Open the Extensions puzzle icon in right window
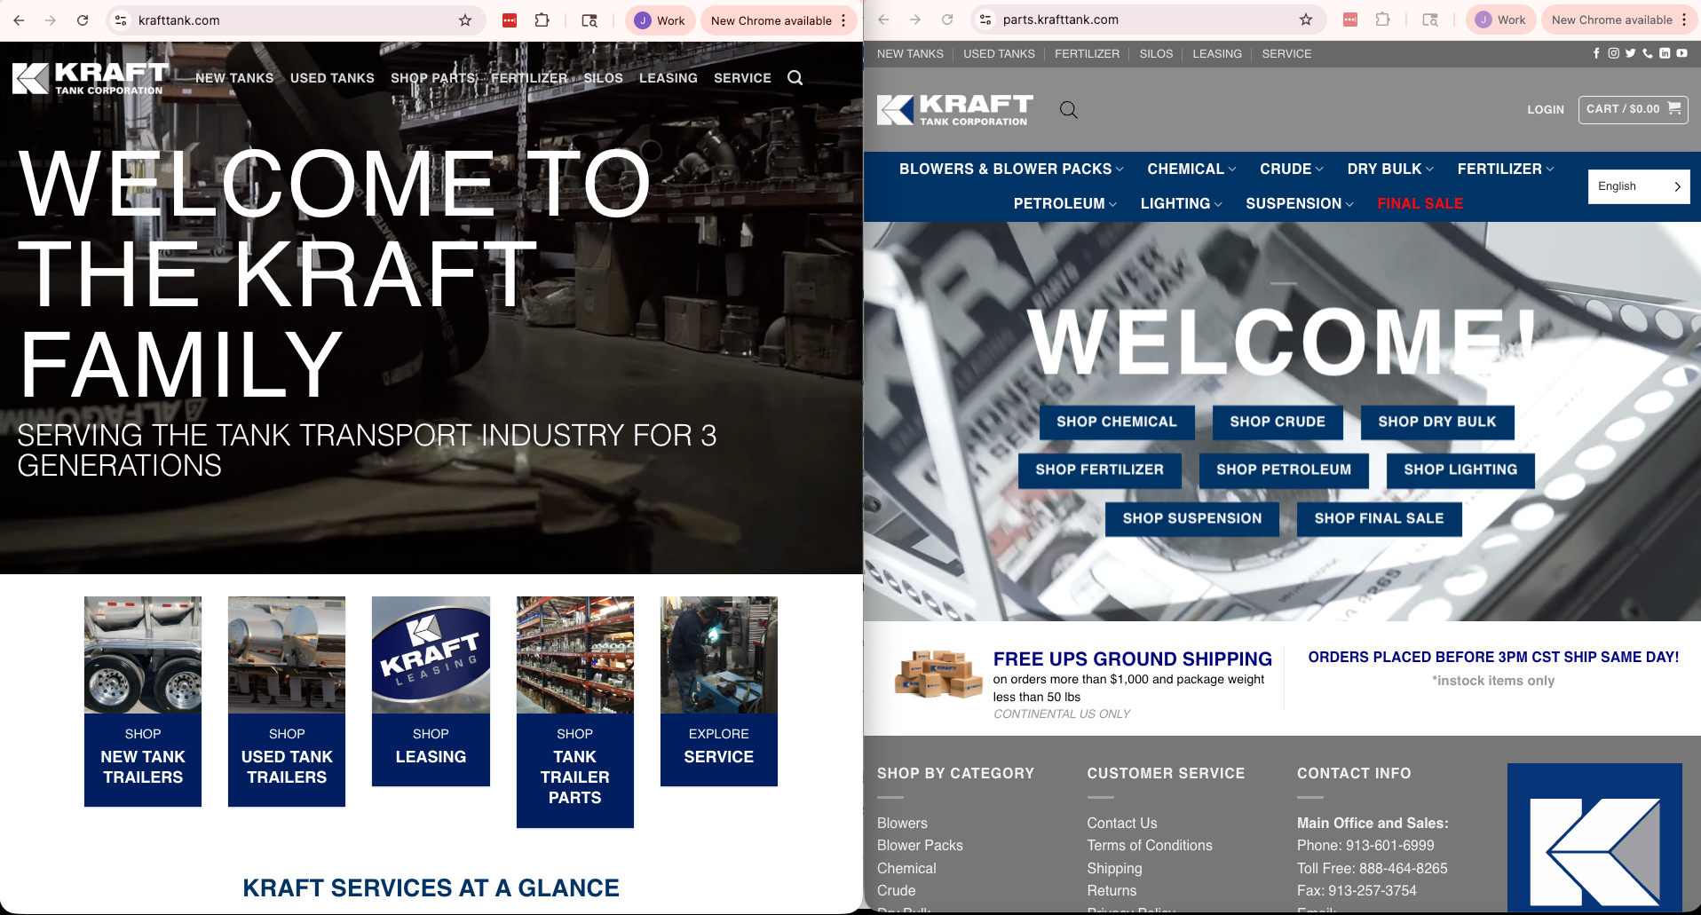The width and height of the screenshot is (1701, 915). 1382,20
